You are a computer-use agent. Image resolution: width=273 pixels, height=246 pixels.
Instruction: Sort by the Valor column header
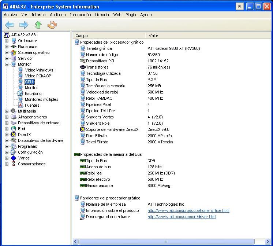click(x=208, y=36)
